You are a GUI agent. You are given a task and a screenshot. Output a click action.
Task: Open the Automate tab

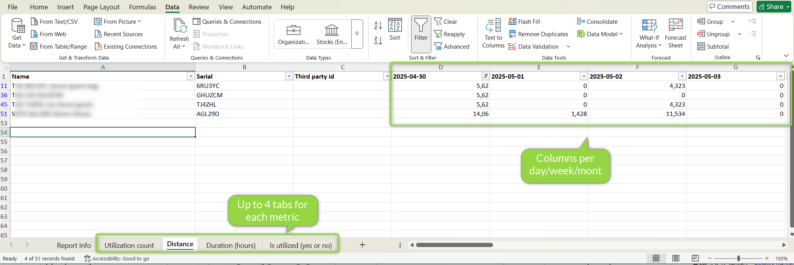[257, 7]
